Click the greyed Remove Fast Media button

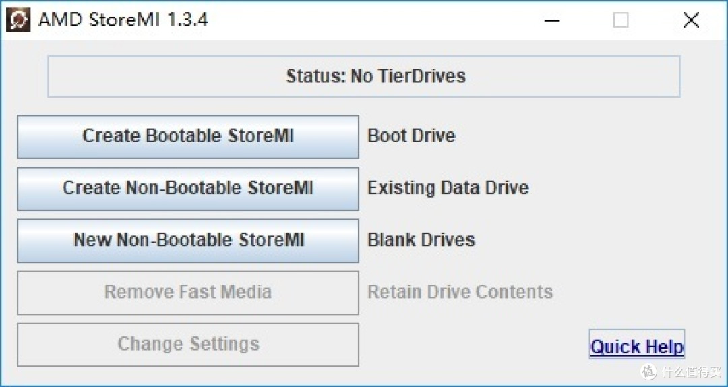(x=188, y=293)
